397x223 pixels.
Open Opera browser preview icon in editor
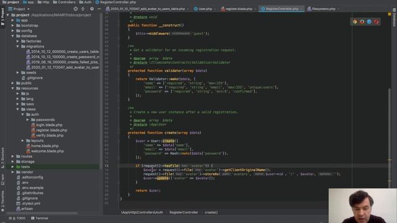click(x=377, y=22)
